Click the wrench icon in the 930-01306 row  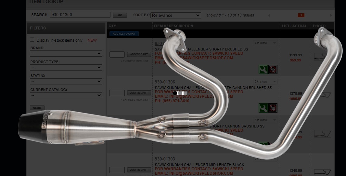tap(263, 108)
